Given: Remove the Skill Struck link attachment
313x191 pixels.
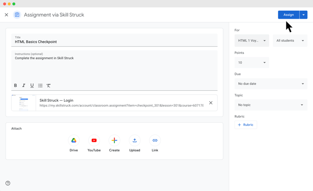Looking at the screenshot, I should [x=211, y=103].
